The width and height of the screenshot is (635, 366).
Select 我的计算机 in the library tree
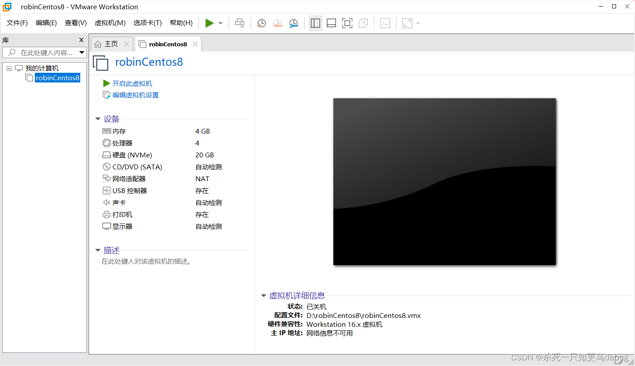click(x=42, y=68)
